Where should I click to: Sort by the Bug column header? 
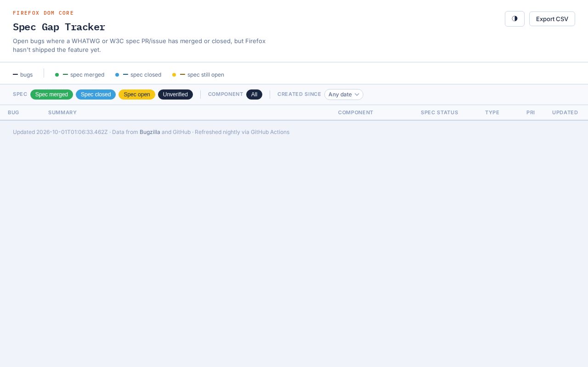[x=13, y=112]
